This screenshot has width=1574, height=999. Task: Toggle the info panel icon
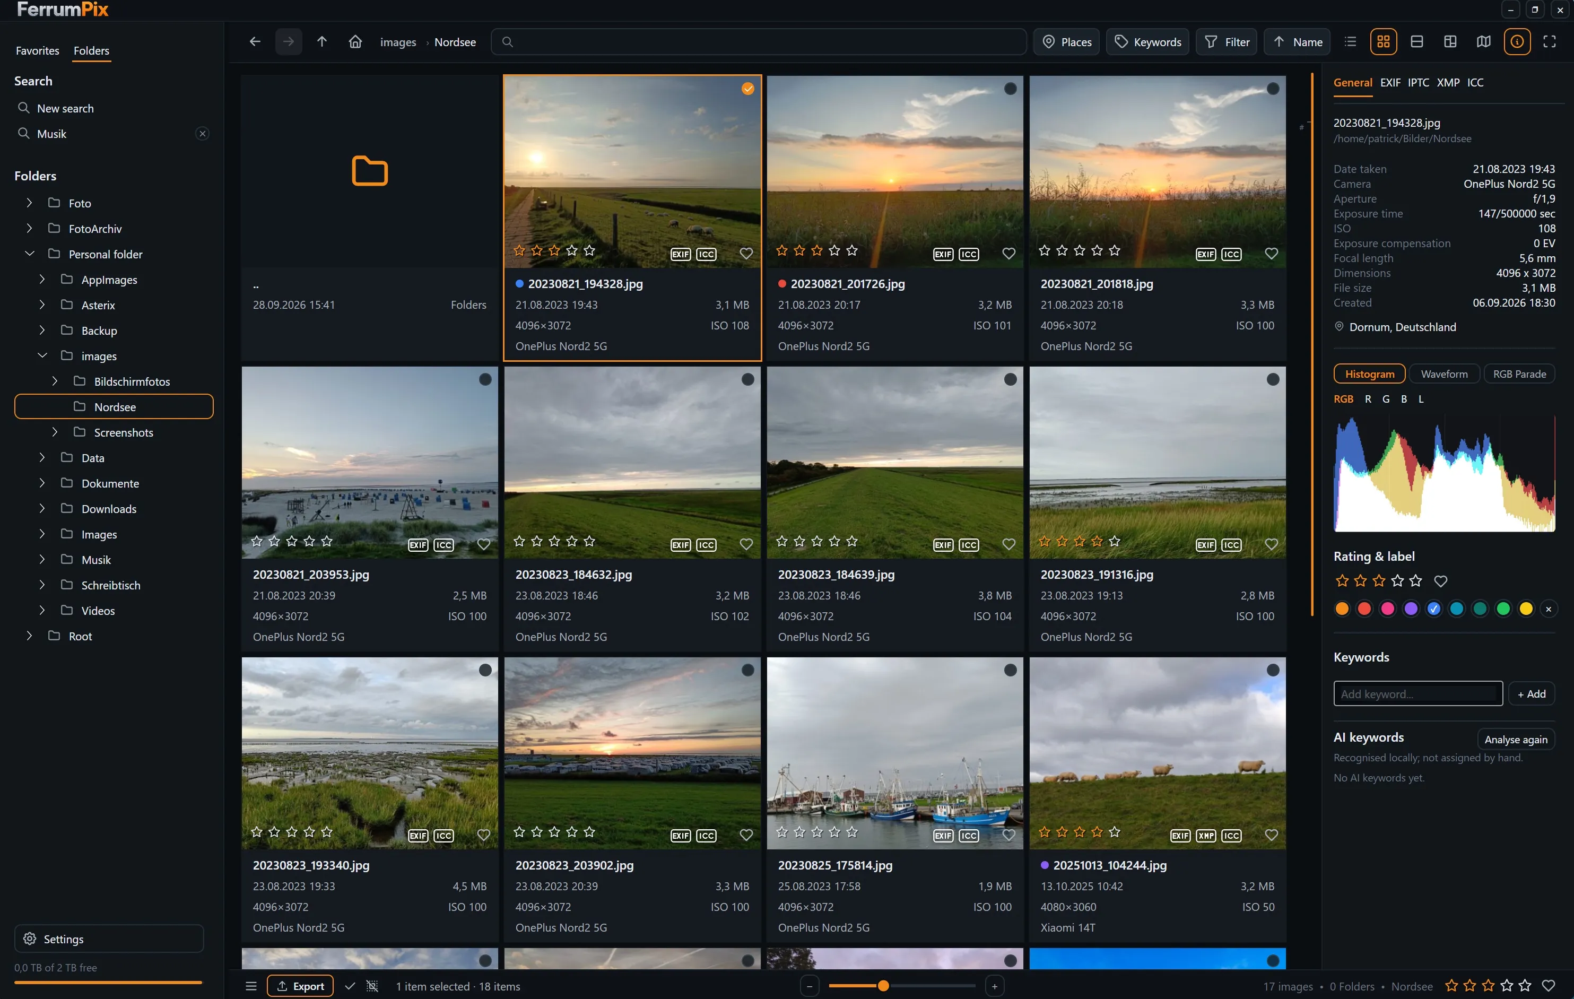coord(1517,42)
